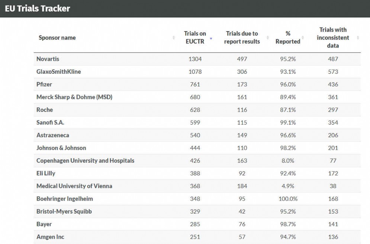Viewport: 370px width, 244px height.
Task: Open the Sanofi S.A. sponsor entry
Action: [x=50, y=122]
